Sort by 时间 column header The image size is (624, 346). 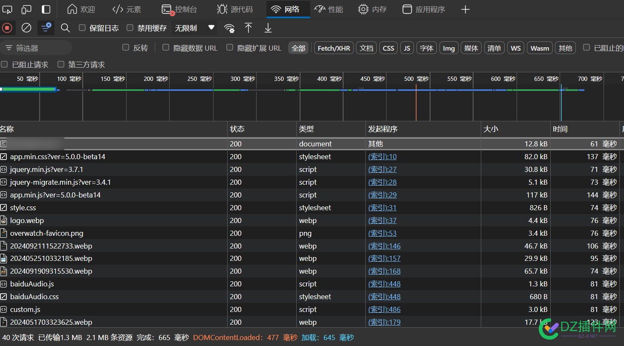coord(584,129)
